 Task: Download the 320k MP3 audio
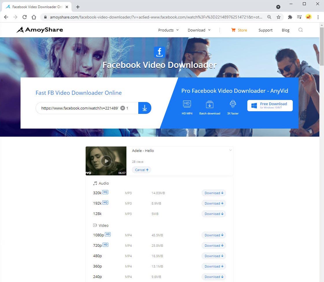pos(214,193)
